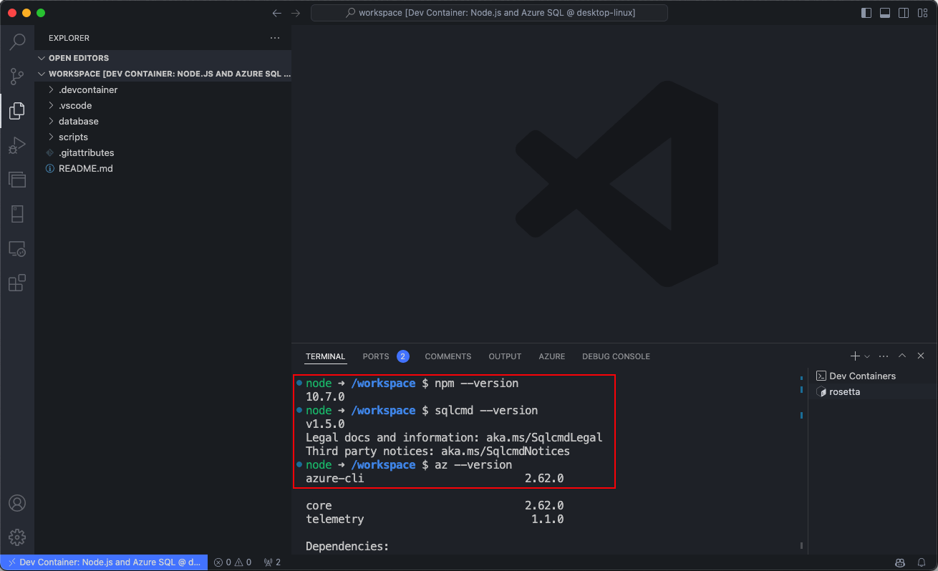Open the Remote Explorer view
This screenshot has width=938, height=571.
pos(17,248)
